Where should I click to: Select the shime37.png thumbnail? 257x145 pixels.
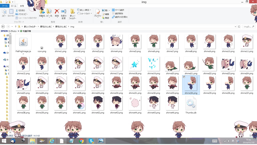pos(247,83)
